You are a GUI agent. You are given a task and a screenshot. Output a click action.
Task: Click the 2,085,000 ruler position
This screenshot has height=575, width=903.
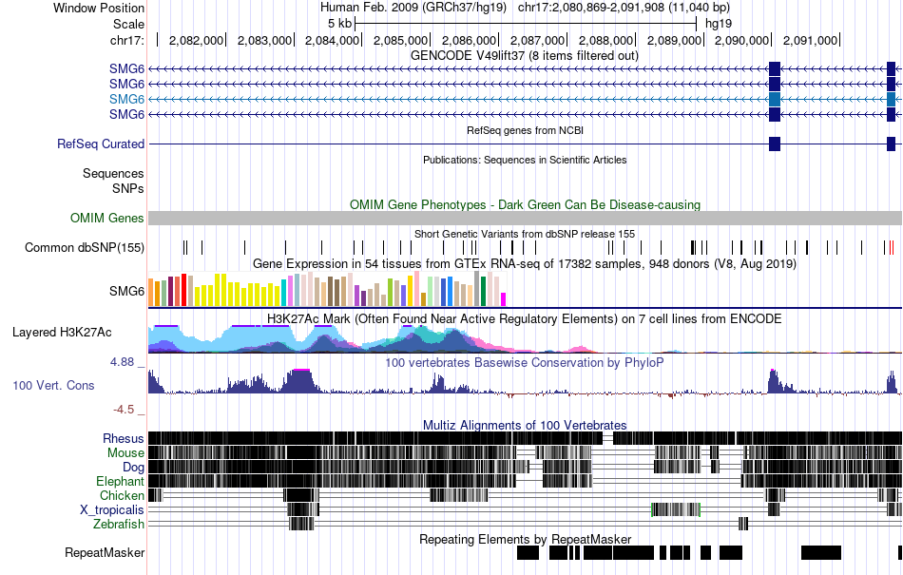pos(401,40)
